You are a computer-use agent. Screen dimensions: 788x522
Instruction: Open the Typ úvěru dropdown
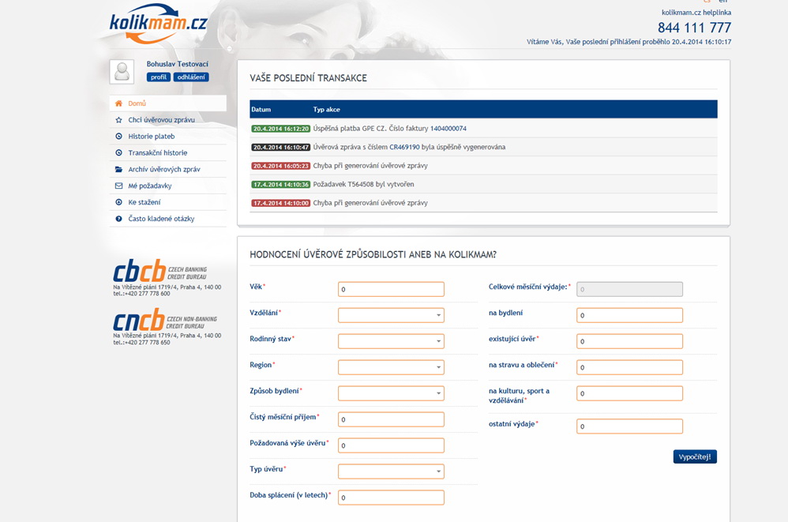pos(391,471)
